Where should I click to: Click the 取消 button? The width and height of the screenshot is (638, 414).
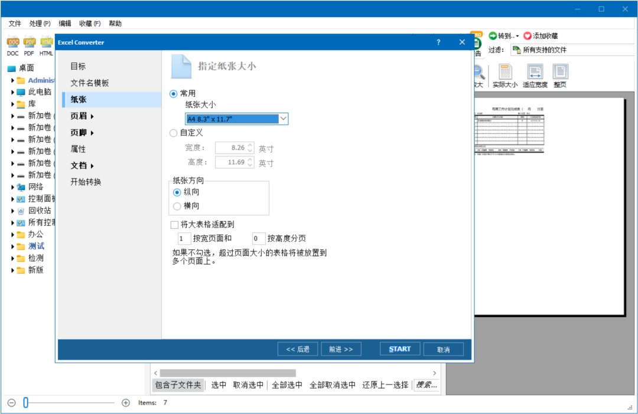click(x=444, y=349)
